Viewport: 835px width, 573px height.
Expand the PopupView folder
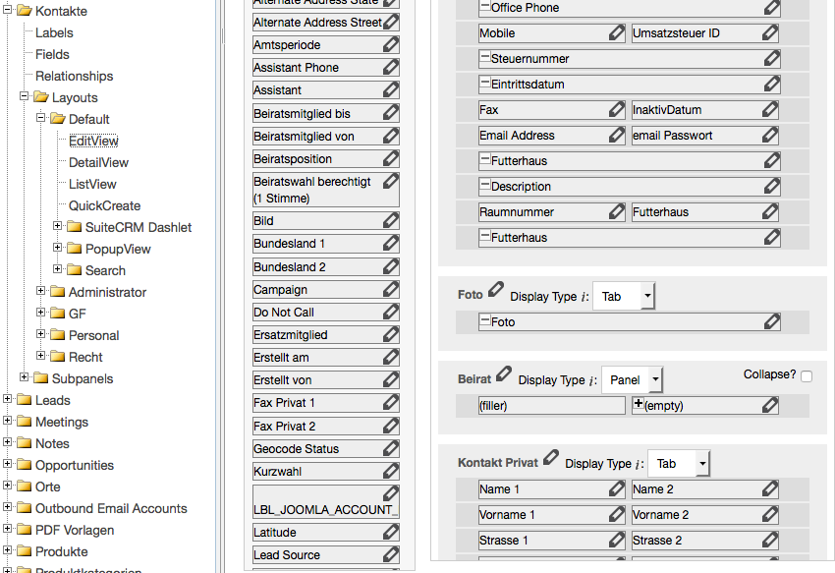click(58, 248)
